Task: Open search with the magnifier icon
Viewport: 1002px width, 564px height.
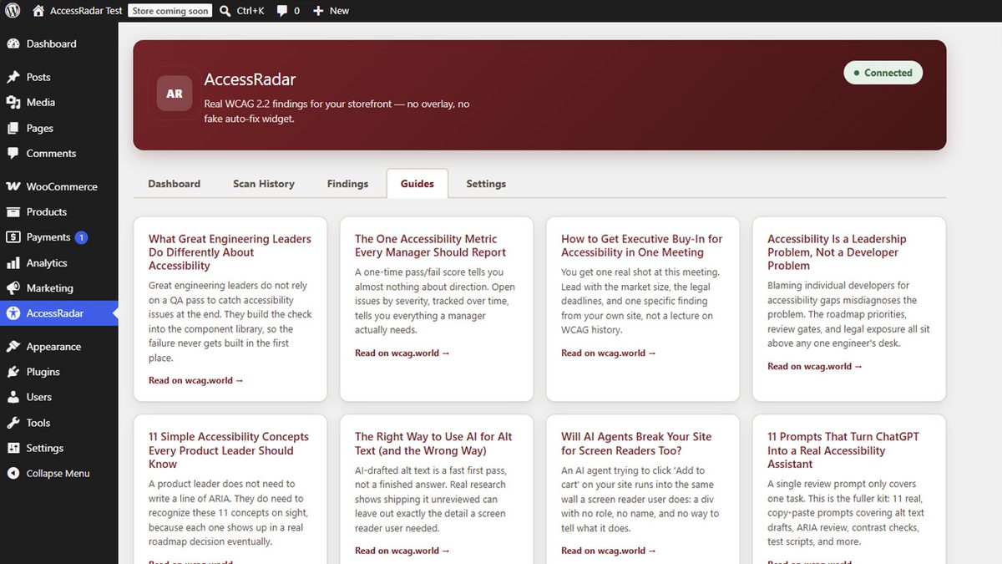Action: pyautogui.click(x=225, y=11)
